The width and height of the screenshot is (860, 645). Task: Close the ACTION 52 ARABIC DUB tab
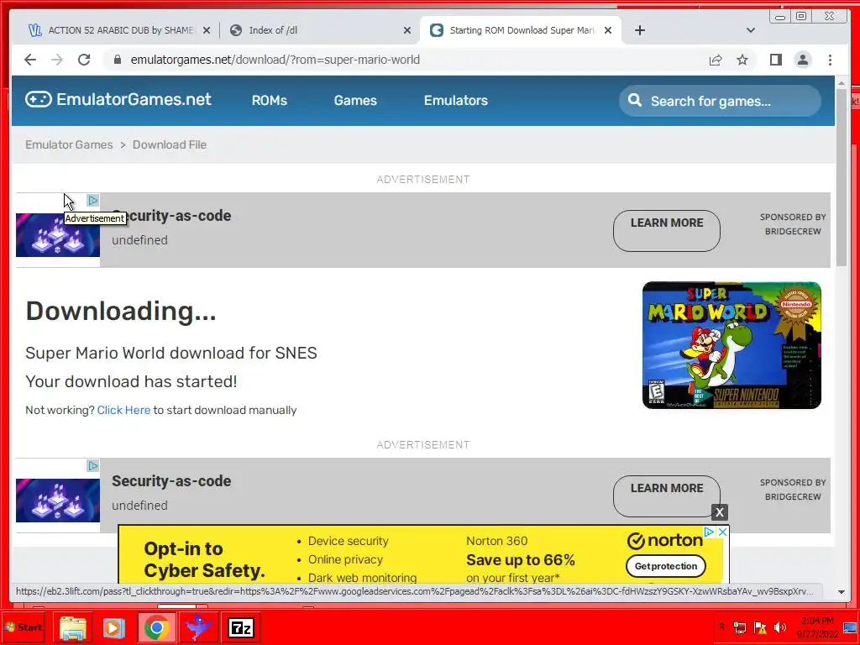point(207,30)
